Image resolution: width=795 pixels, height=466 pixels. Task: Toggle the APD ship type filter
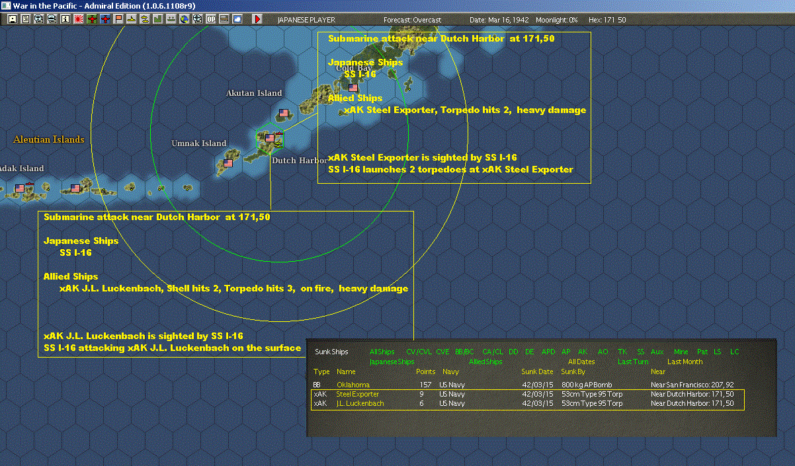548,352
